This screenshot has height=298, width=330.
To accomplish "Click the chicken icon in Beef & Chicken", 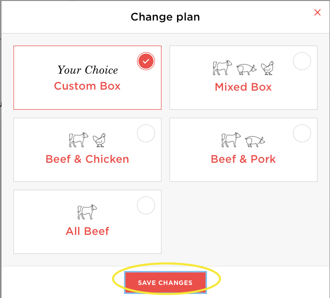I will pyautogui.click(x=100, y=140).
